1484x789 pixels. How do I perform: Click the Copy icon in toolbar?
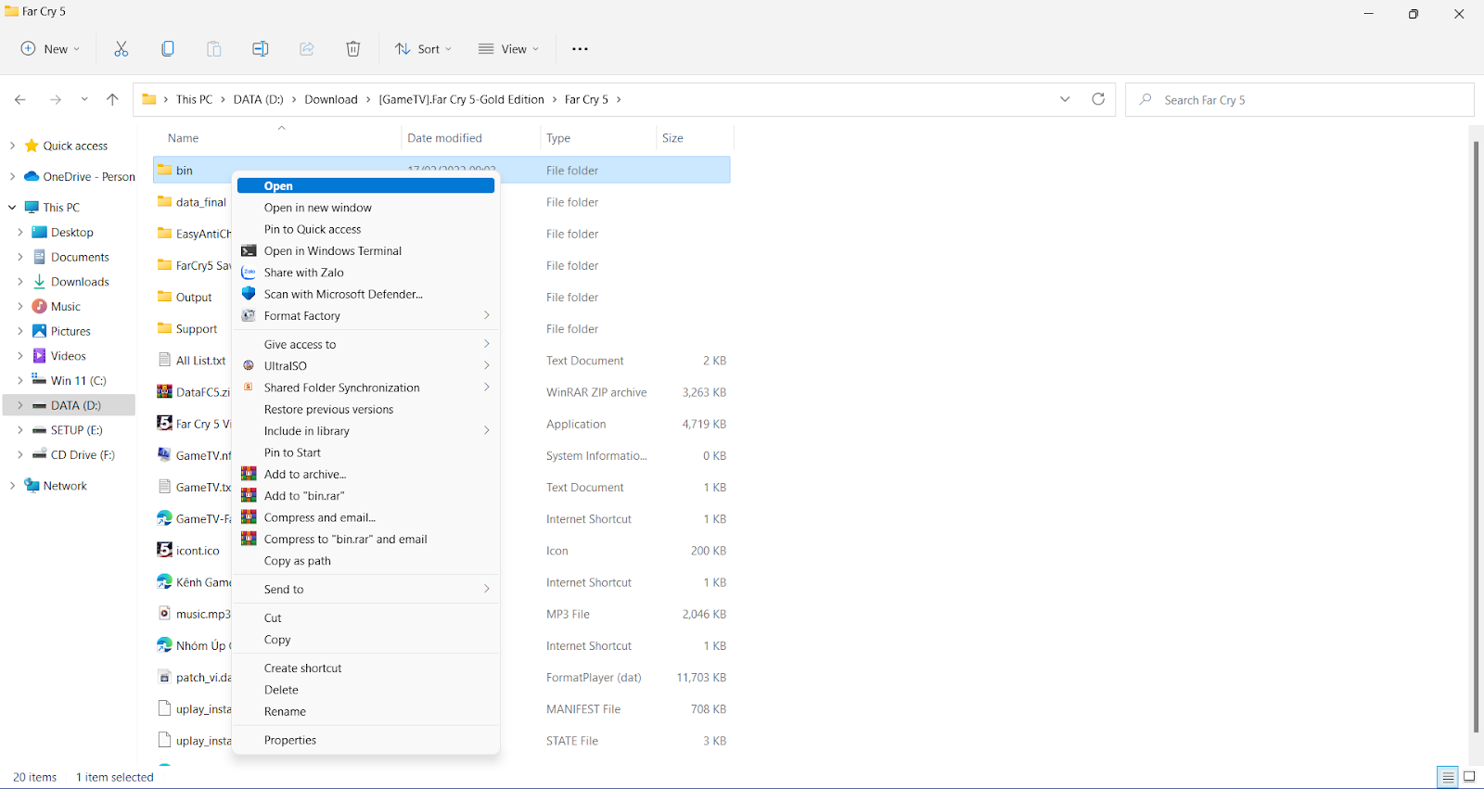168,49
